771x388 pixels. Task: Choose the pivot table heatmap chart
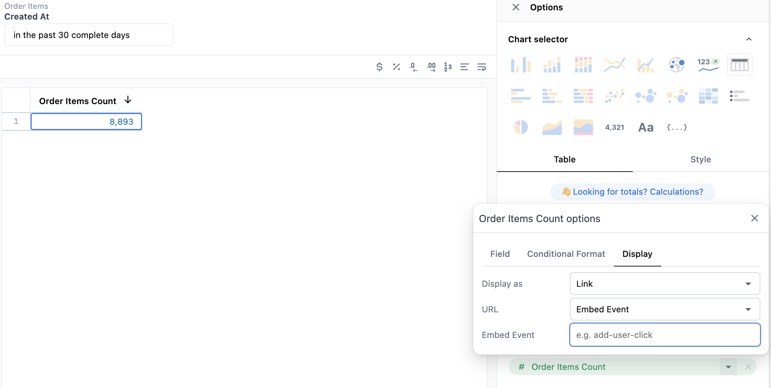[x=708, y=96]
